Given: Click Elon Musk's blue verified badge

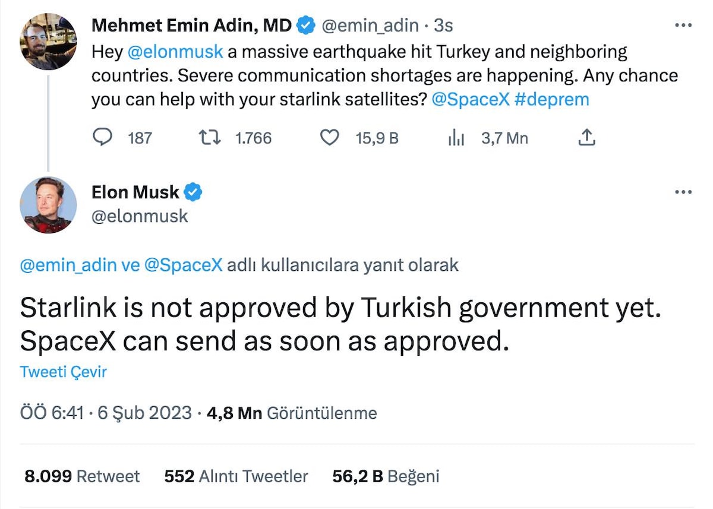Looking at the screenshot, I should [193, 192].
